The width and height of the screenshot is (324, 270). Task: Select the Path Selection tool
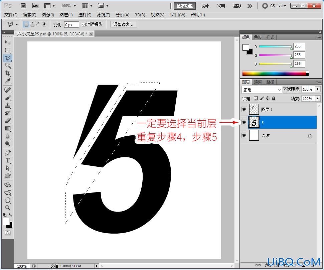(x=8, y=168)
